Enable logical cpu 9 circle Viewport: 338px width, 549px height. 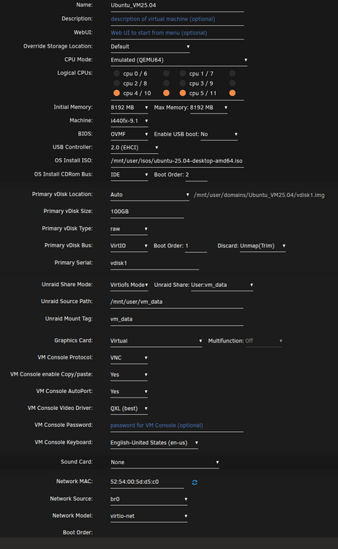(233, 83)
